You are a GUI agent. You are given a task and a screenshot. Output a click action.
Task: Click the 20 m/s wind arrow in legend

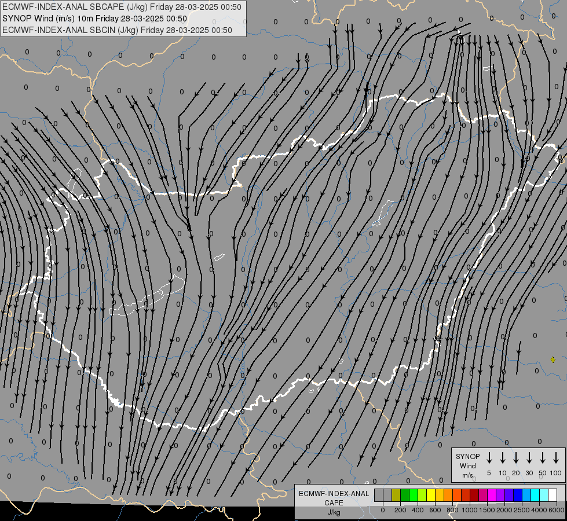click(515, 458)
